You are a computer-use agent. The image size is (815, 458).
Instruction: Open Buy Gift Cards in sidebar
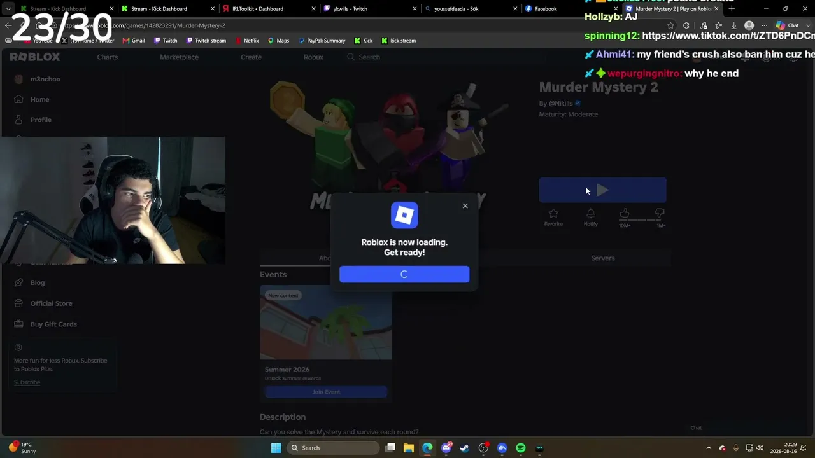53,324
